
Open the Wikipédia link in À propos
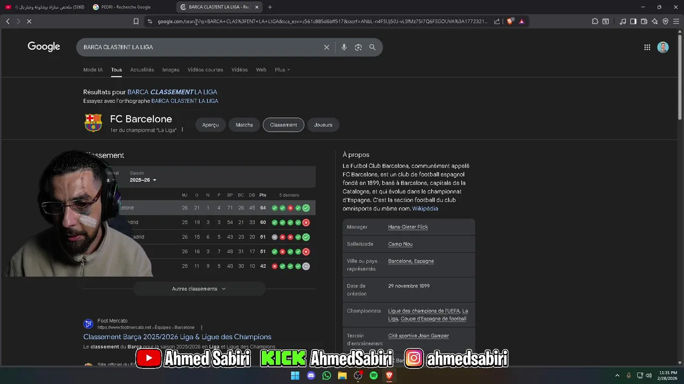(425, 209)
